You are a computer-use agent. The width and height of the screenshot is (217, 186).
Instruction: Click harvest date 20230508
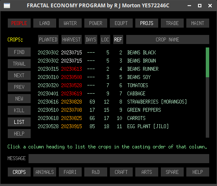tap(71, 77)
